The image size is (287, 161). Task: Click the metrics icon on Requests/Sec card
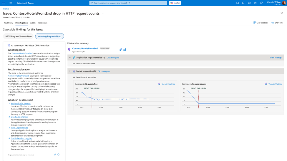click(159, 84)
